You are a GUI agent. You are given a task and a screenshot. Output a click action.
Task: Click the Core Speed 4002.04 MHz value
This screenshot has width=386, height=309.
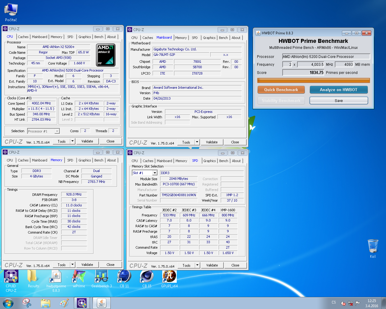[x=41, y=103]
